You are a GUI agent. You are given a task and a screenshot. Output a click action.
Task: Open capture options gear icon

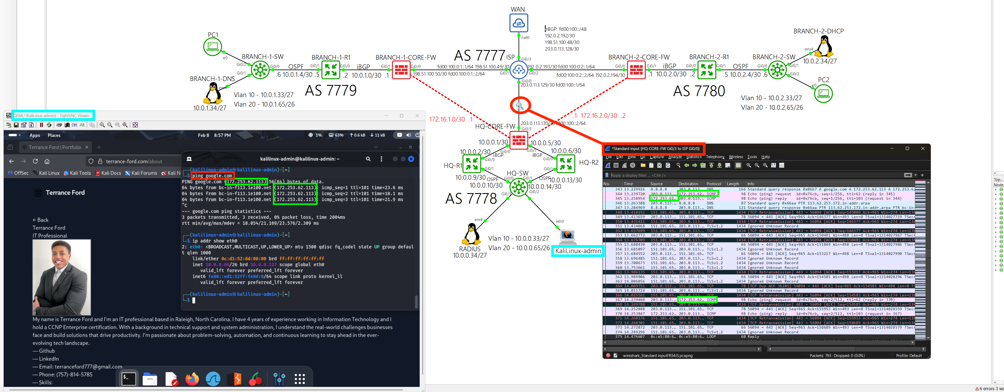tap(633, 165)
